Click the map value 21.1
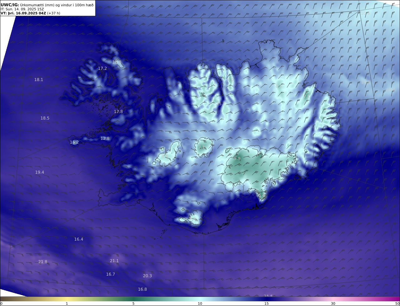The width and height of the screenshot is (400, 306). pyautogui.click(x=114, y=261)
